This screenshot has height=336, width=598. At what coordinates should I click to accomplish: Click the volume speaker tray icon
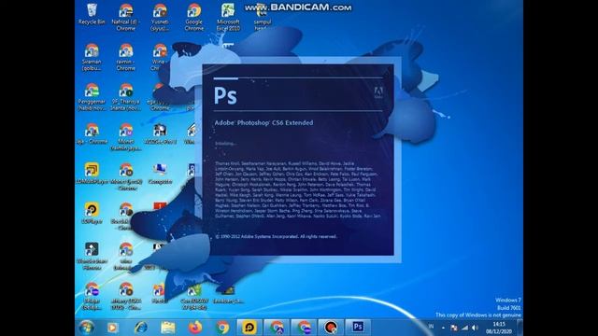[475, 328]
